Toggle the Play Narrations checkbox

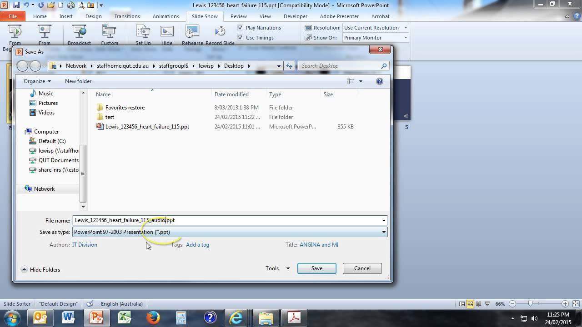click(x=241, y=28)
